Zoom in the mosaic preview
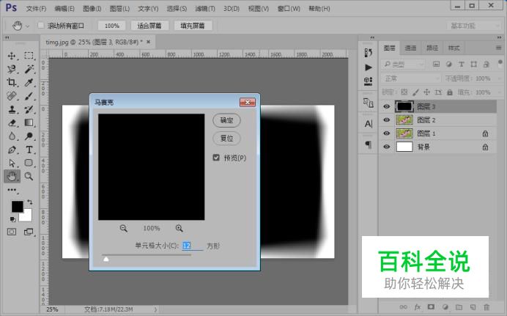507x316 pixels. [x=179, y=228]
